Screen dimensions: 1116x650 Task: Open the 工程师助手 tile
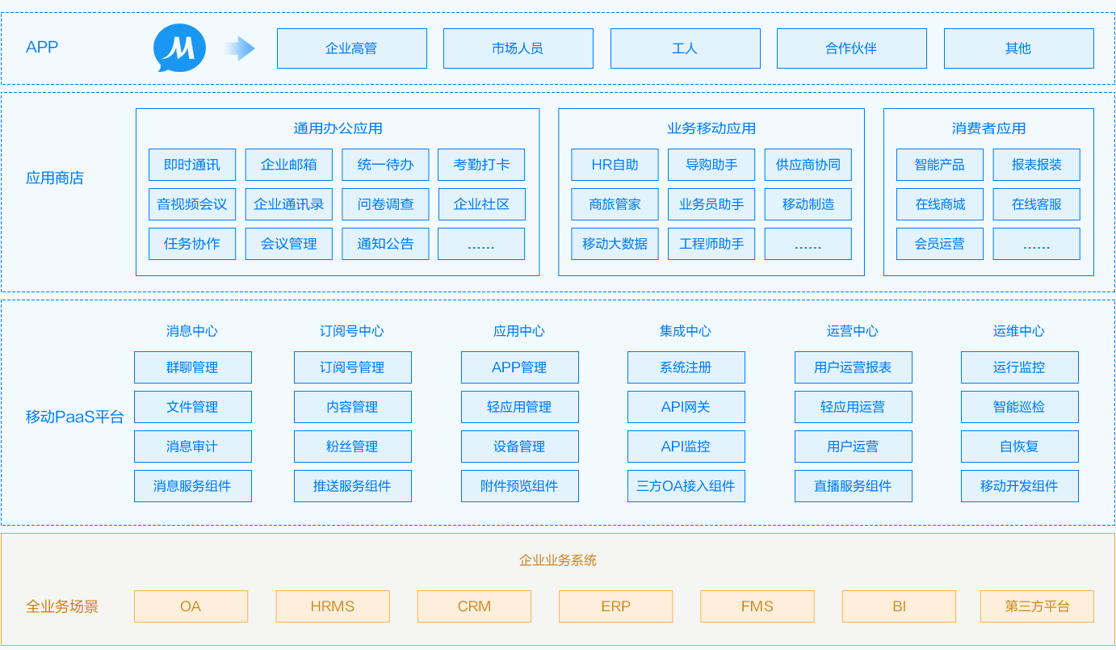click(x=711, y=244)
